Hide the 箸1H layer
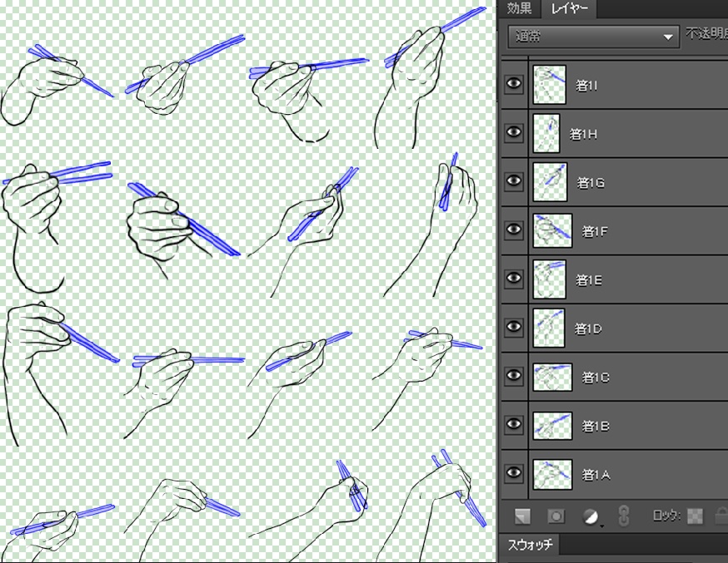This screenshot has height=563, width=728. (x=513, y=132)
